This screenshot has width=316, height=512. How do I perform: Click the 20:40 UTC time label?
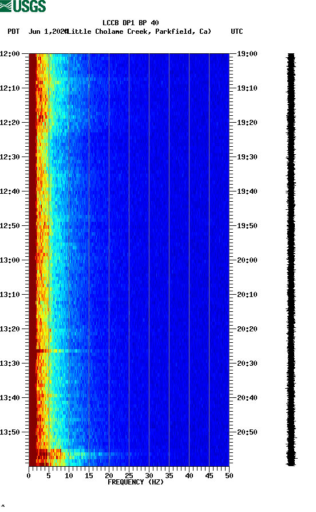[x=247, y=398]
